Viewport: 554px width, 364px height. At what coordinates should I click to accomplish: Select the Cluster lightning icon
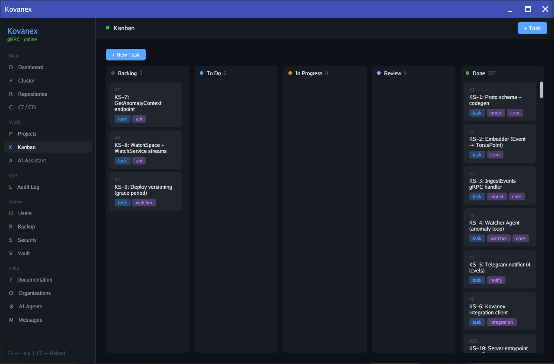tap(10, 80)
